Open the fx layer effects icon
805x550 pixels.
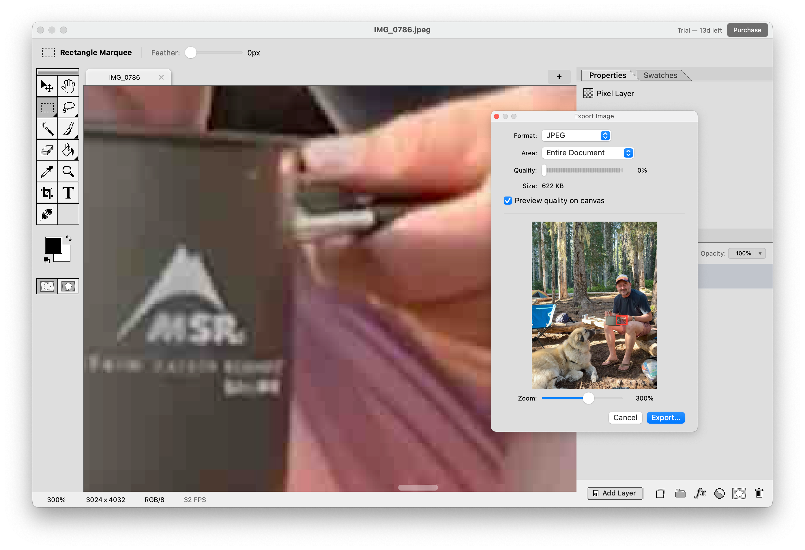pos(700,493)
